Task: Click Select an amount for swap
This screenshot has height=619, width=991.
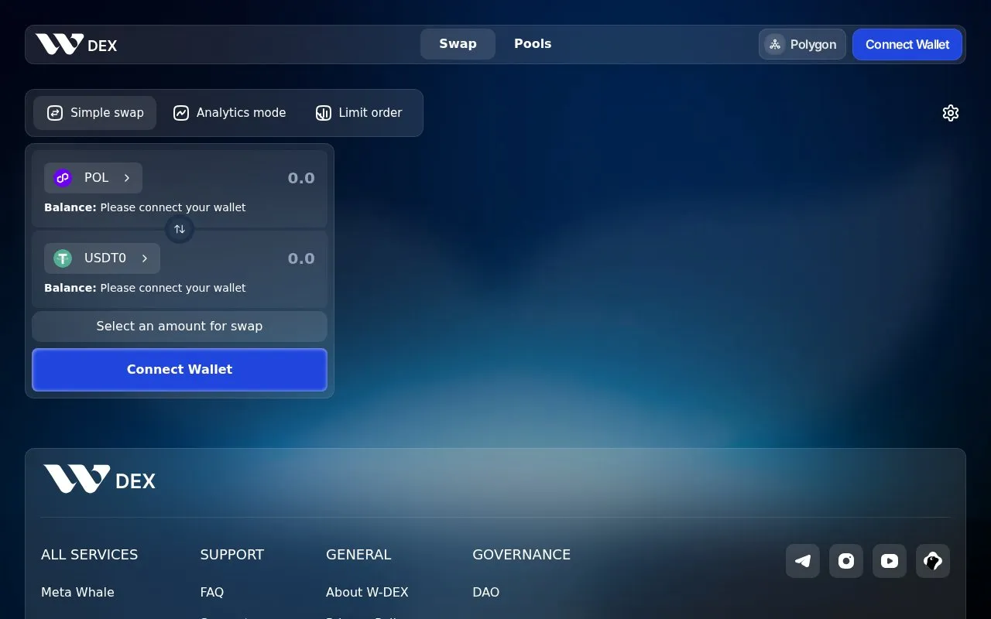Action: [180, 327]
